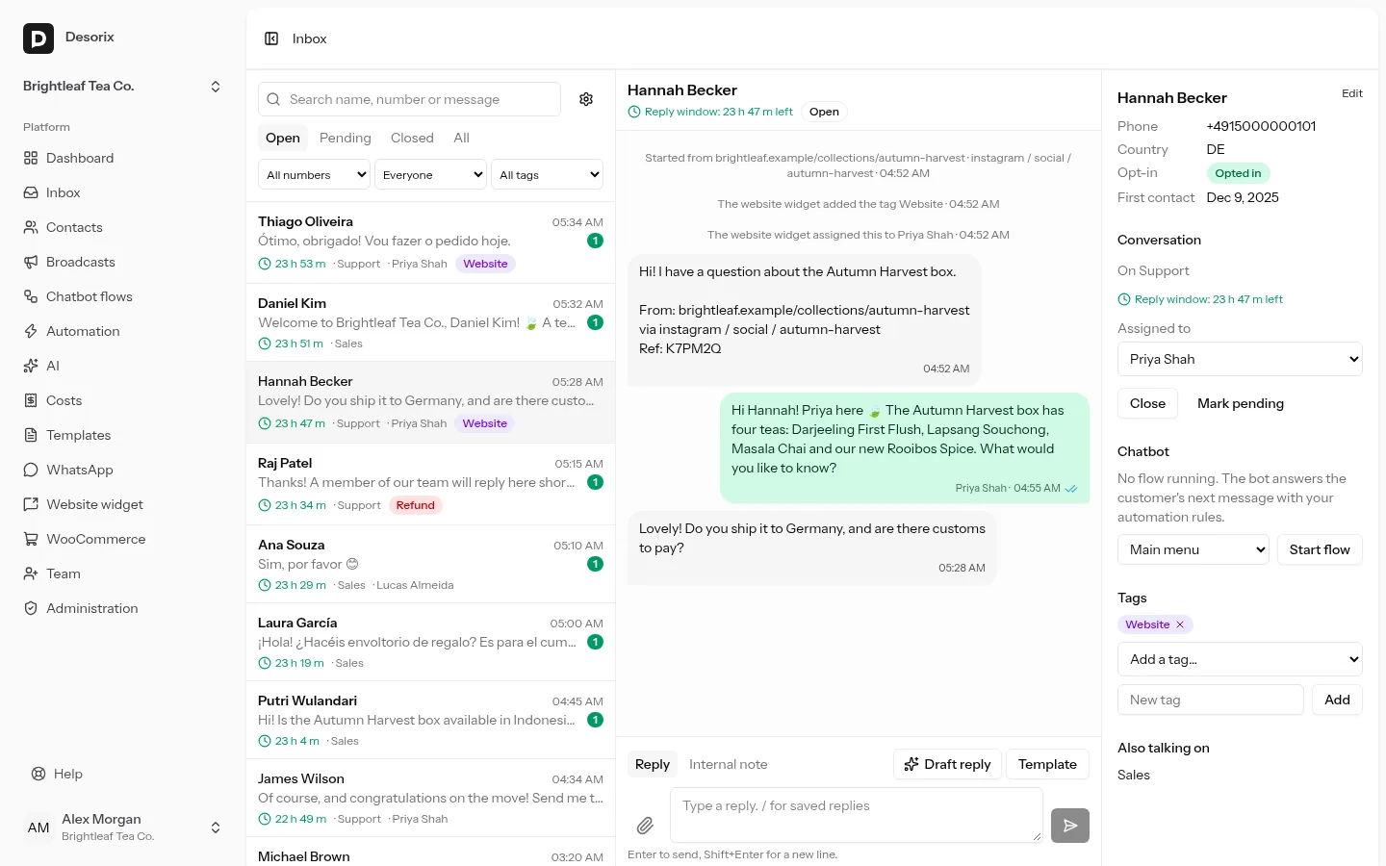Open Costs in the sidebar

click(x=123, y=400)
